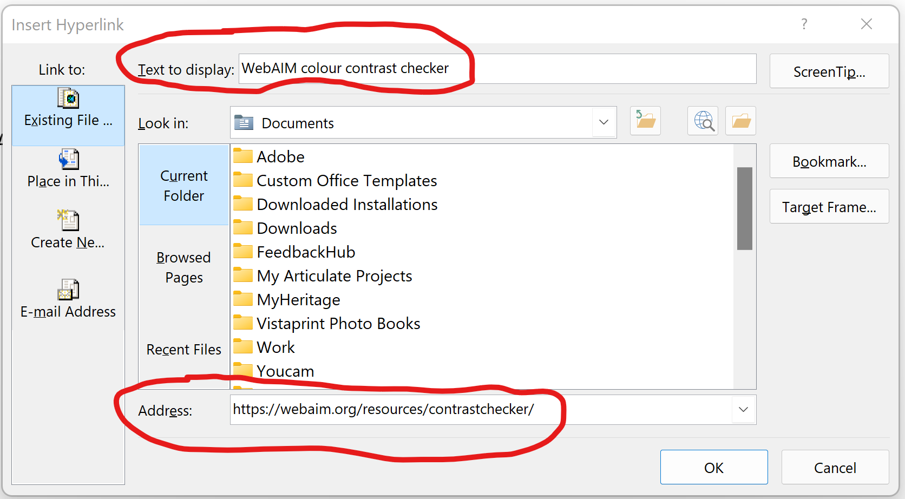Select the Work folder name
Screen dimensions: 905x499
tap(276, 347)
